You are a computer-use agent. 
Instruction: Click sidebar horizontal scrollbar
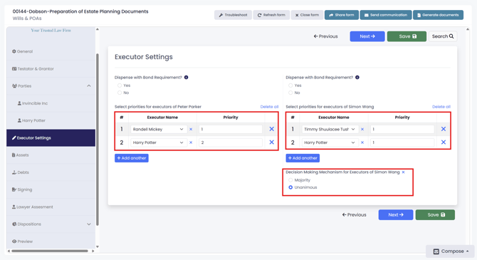click(x=50, y=251)
